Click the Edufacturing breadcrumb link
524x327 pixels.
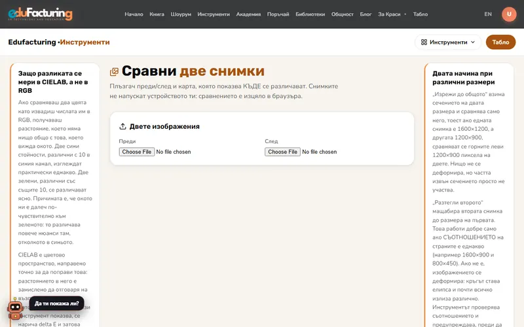tap(32, 42)
